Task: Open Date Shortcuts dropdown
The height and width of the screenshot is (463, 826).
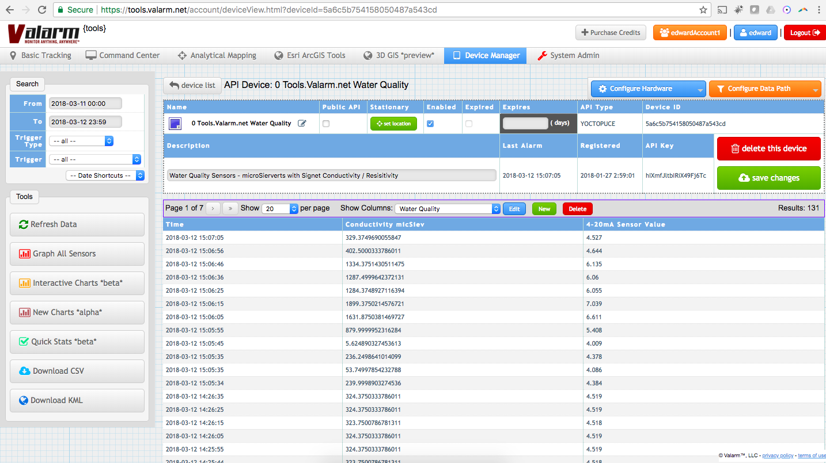Action: 105,175
